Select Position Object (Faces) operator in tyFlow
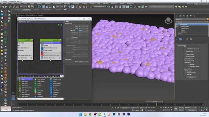The height and width of the screenshot is (117, 209). point(51,48)
